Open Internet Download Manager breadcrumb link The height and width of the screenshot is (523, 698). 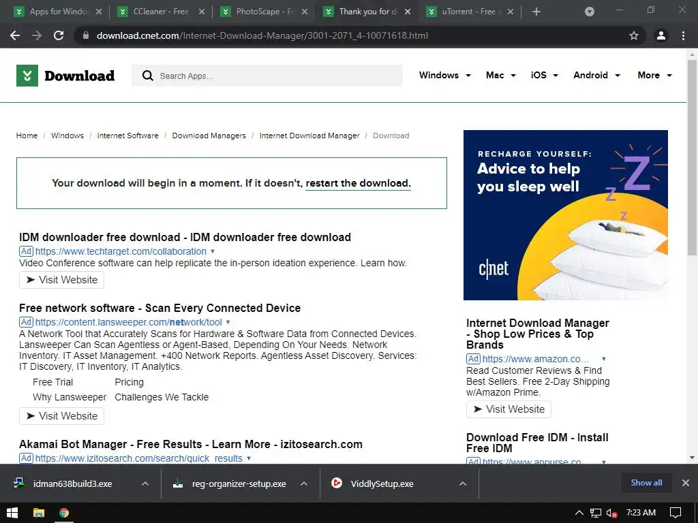[309, 136]
